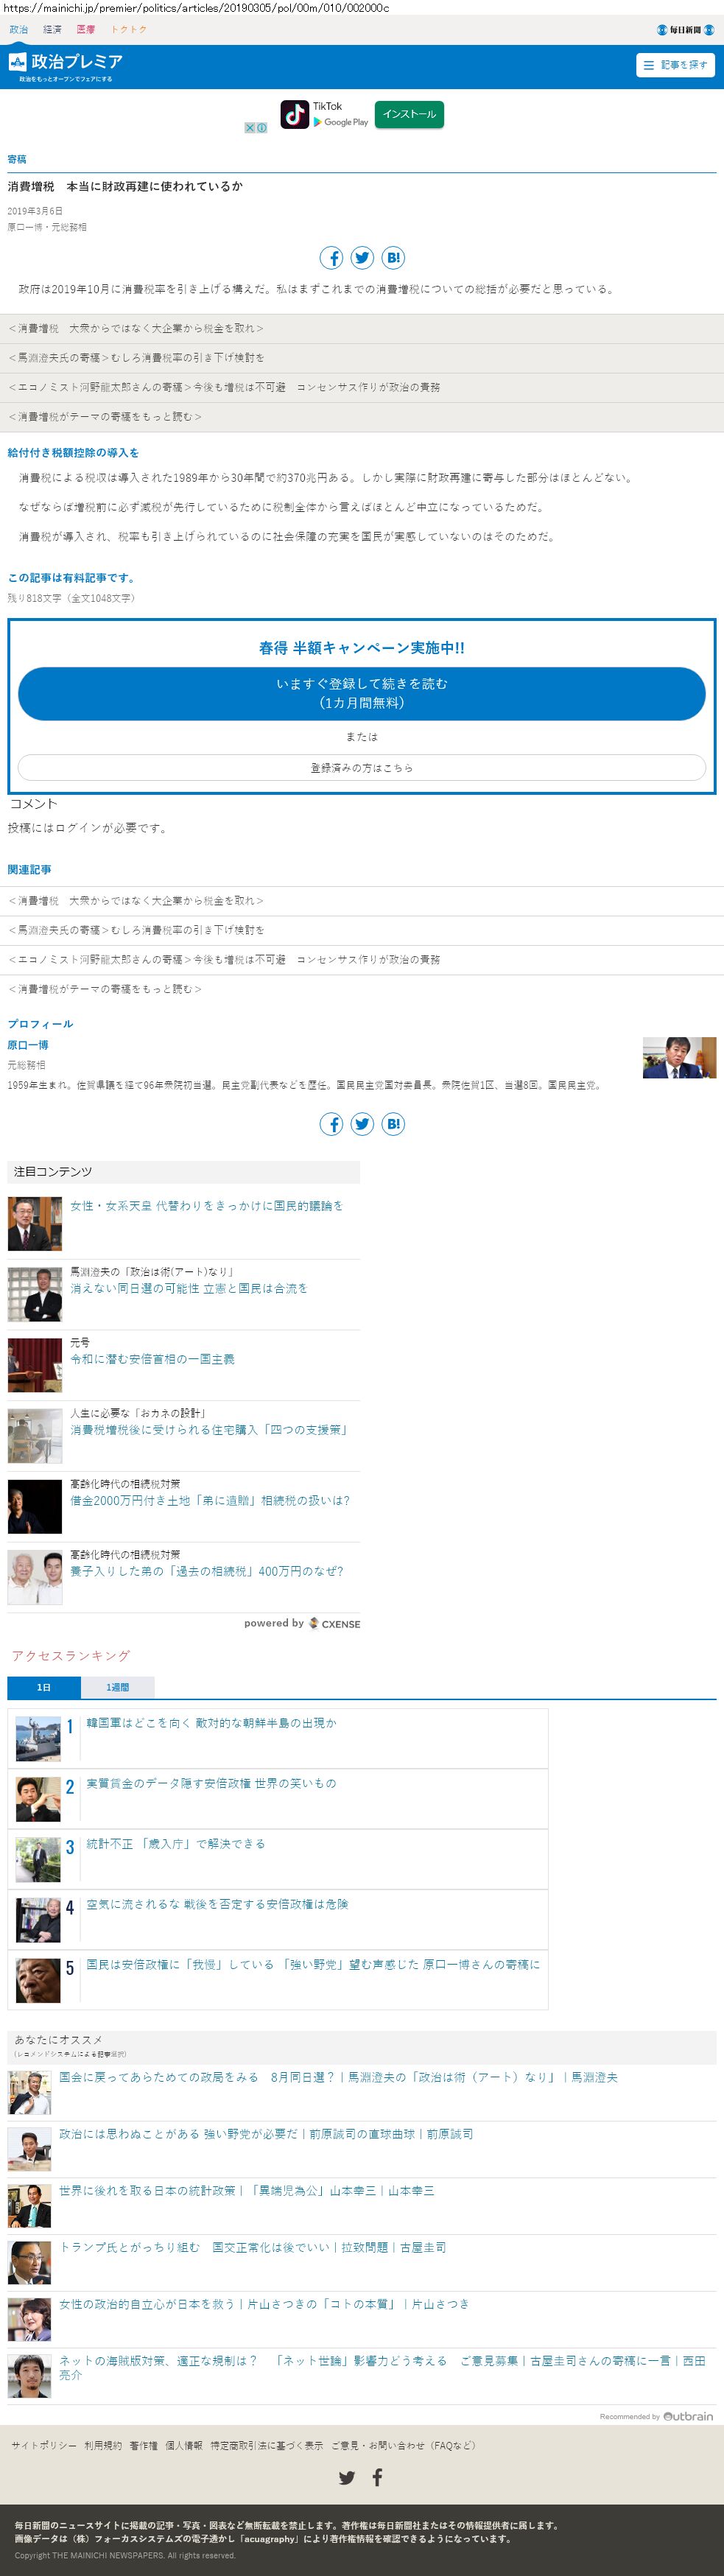Click the top Facebook share icon
This screenshot has height=2576, width=724.
[331, 258]
